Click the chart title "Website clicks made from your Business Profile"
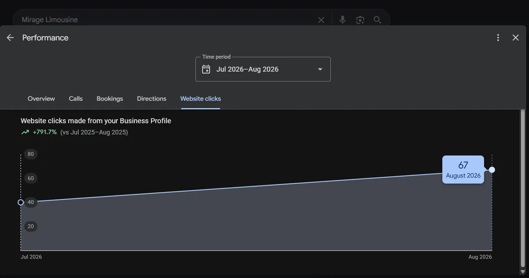 click(x=96, y=121)
